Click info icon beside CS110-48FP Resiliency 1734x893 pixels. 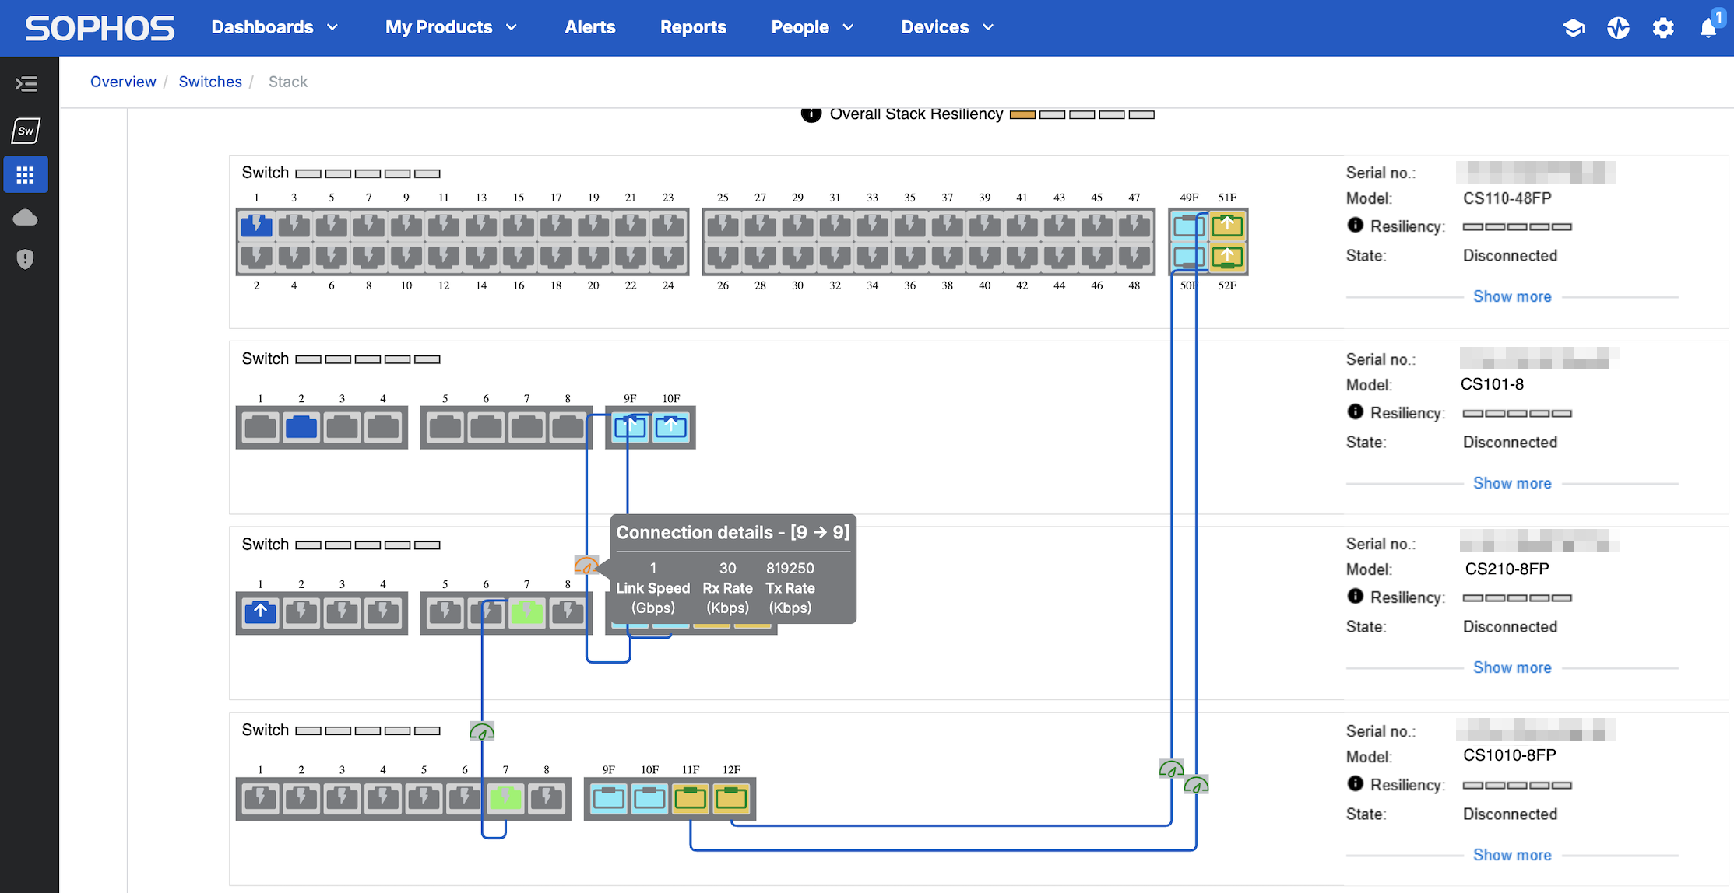[1355, 226]
